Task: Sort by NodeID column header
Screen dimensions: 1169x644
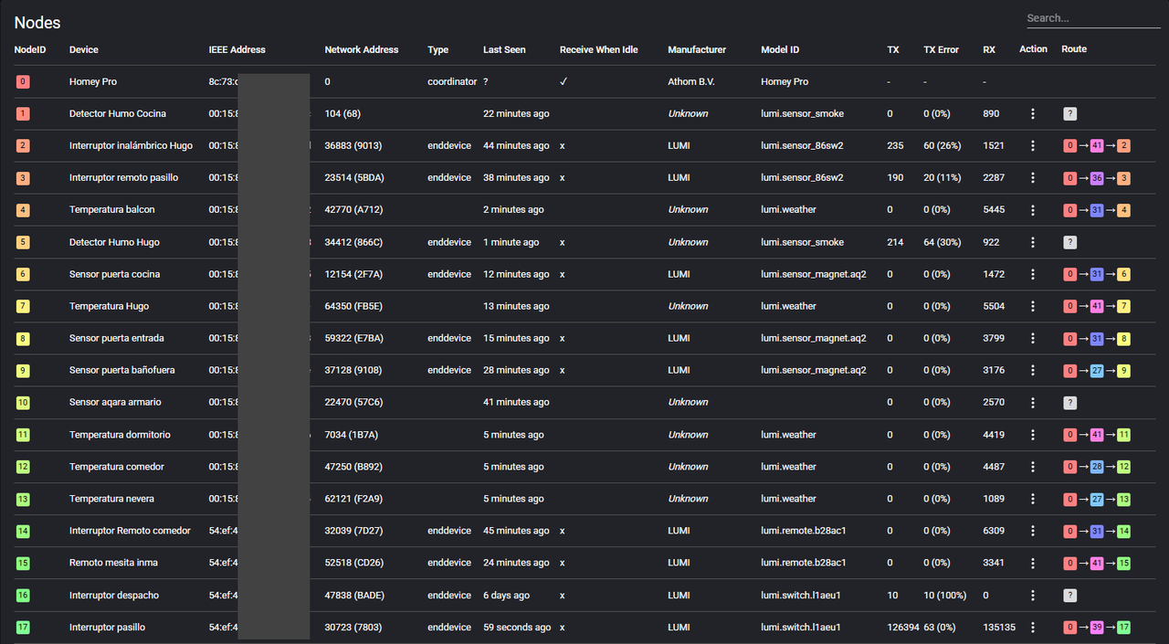Action: (29, 49)
